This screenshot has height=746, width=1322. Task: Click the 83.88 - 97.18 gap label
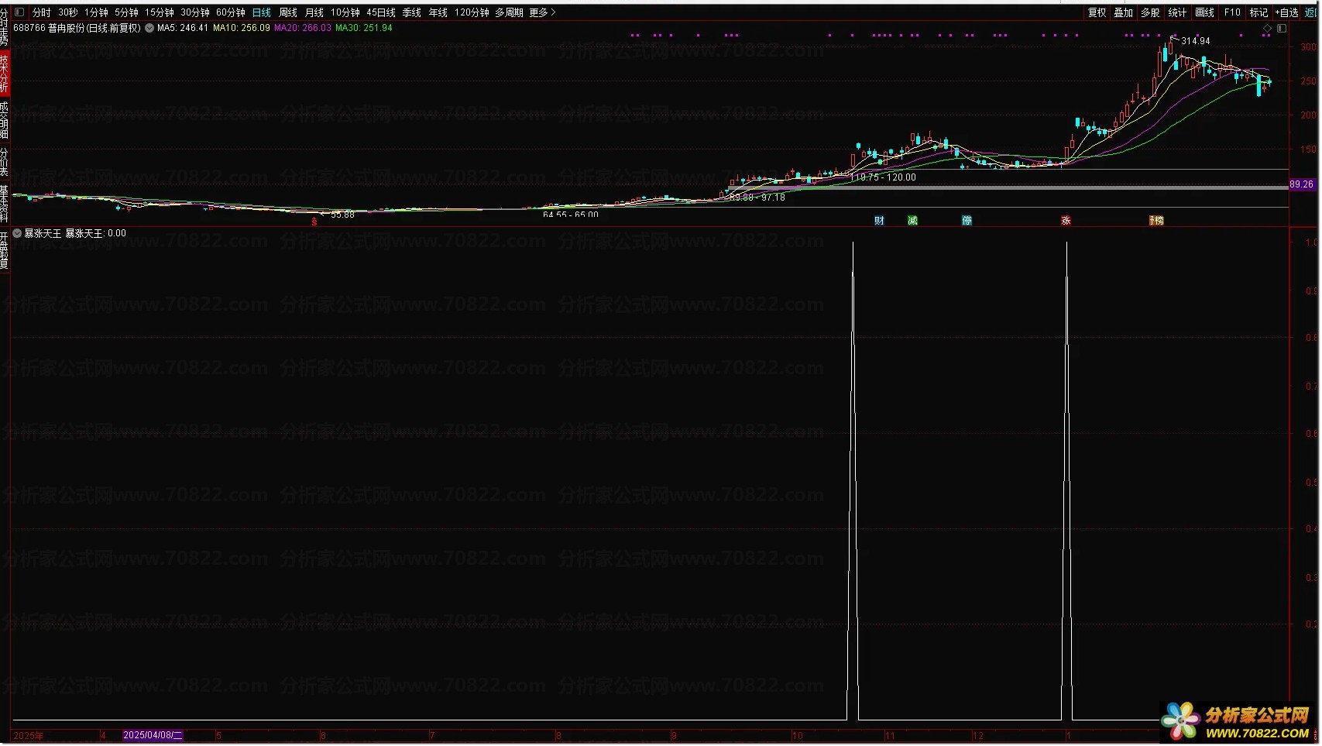click(757, 198)
